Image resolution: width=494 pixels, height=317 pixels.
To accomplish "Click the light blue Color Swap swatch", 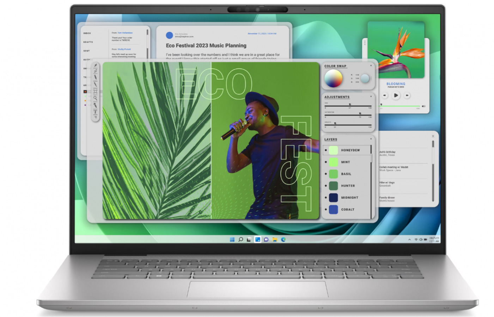I will 365,78.
